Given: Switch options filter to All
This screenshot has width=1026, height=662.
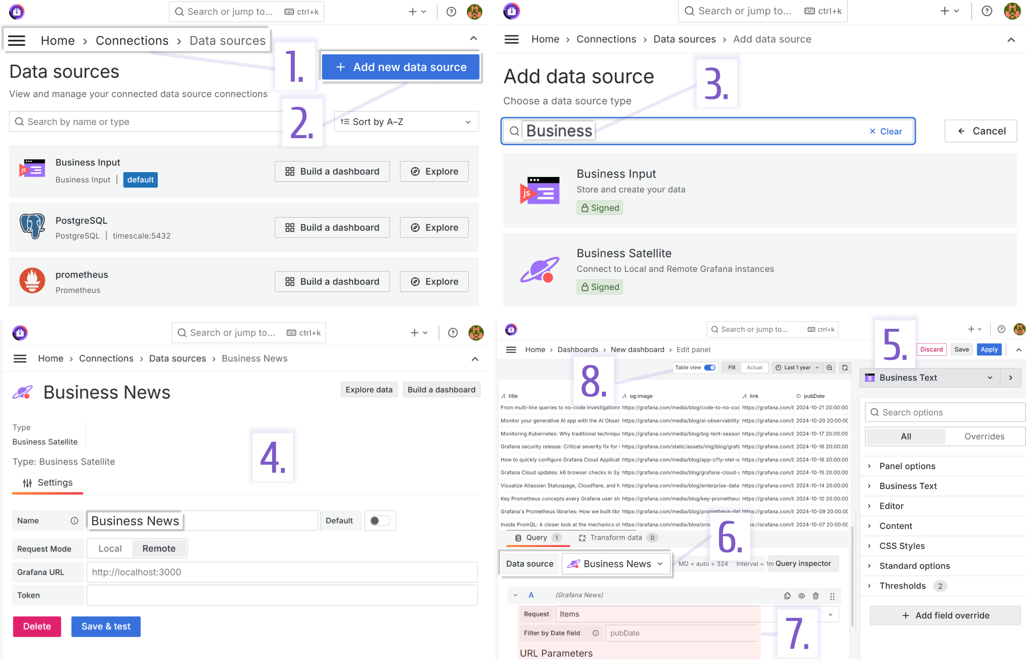Looking at the screenshot, I should click(x=906, y=436).
